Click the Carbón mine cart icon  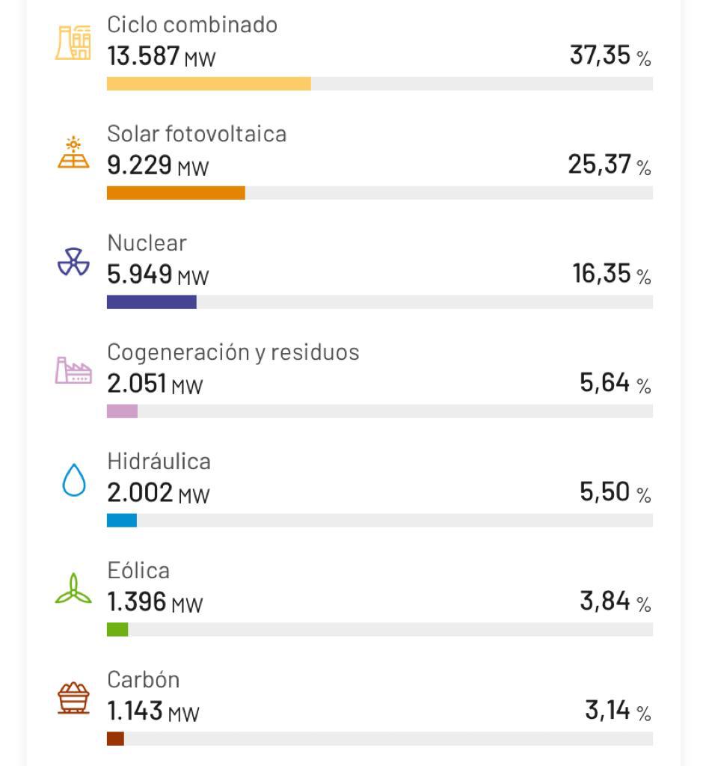tap(73, 698)
